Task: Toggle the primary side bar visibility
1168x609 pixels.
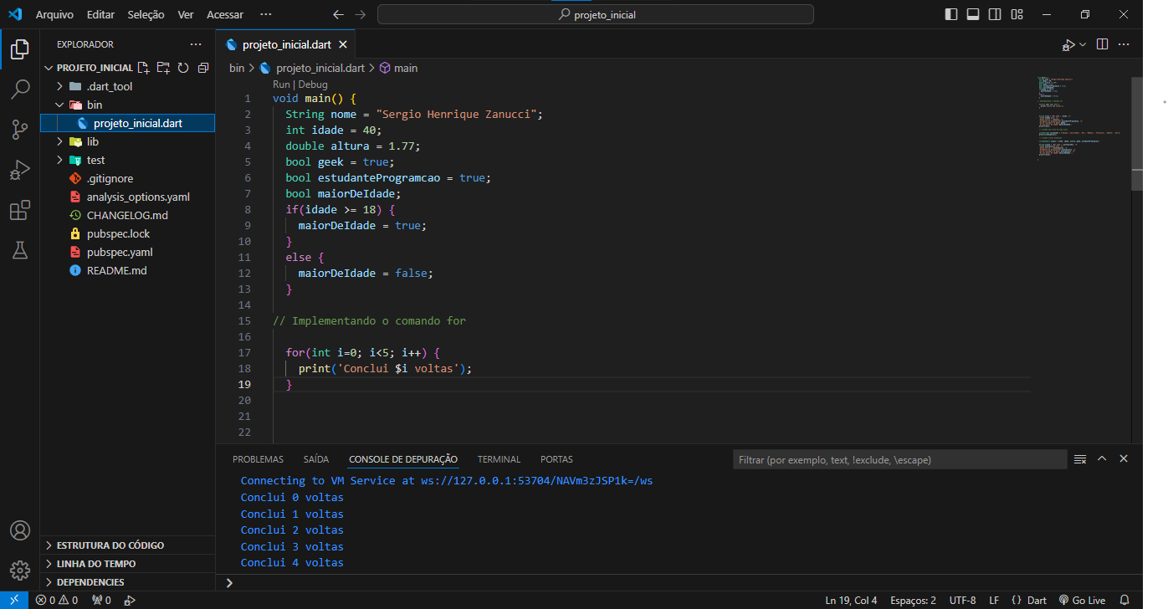Action: (951, 14)
